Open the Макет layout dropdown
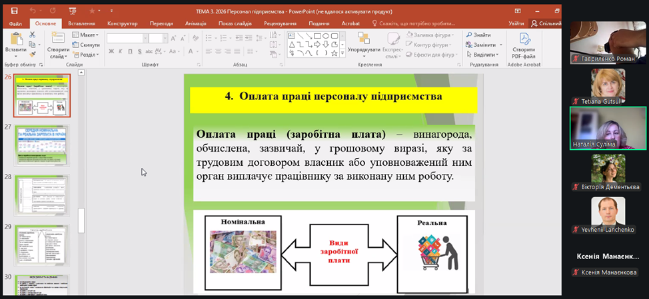The image size is (649, 299). pyautogui.click(x=86, y=35)
